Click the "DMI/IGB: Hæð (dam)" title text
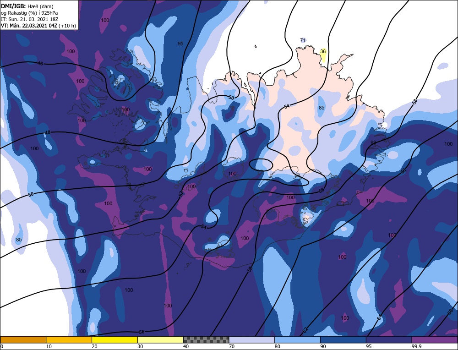Image resolution: width=458 pixels, height=350 pixels. (27, 6)
